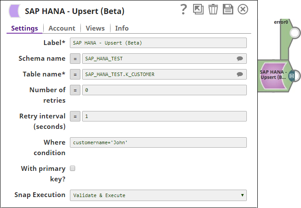Close the SAP HANA Upsert dialog
301x208 pixels.
tap(243, 9)
